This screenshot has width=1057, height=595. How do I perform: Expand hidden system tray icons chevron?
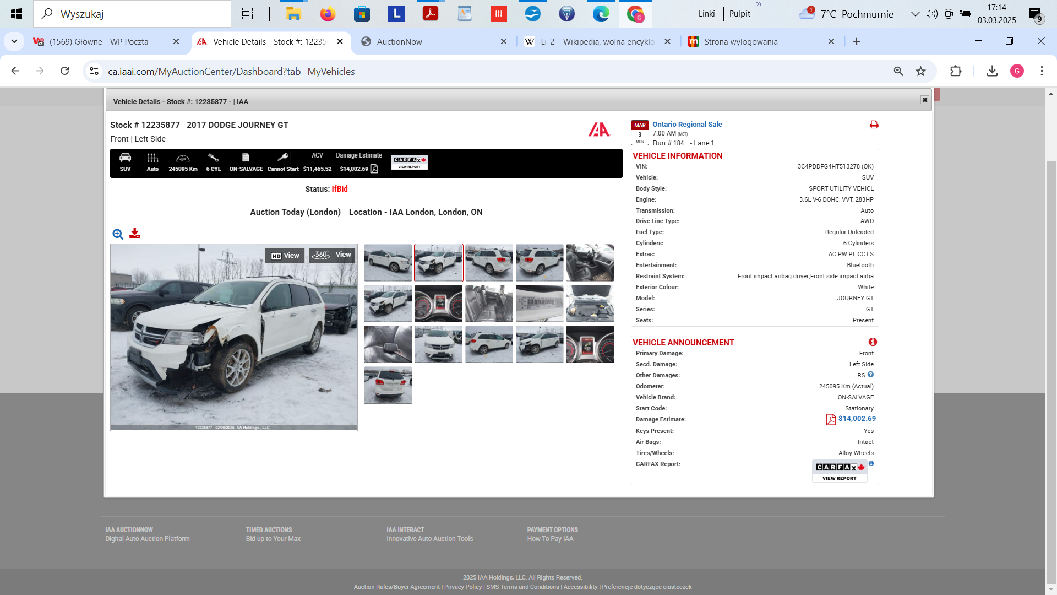[915, 14]
